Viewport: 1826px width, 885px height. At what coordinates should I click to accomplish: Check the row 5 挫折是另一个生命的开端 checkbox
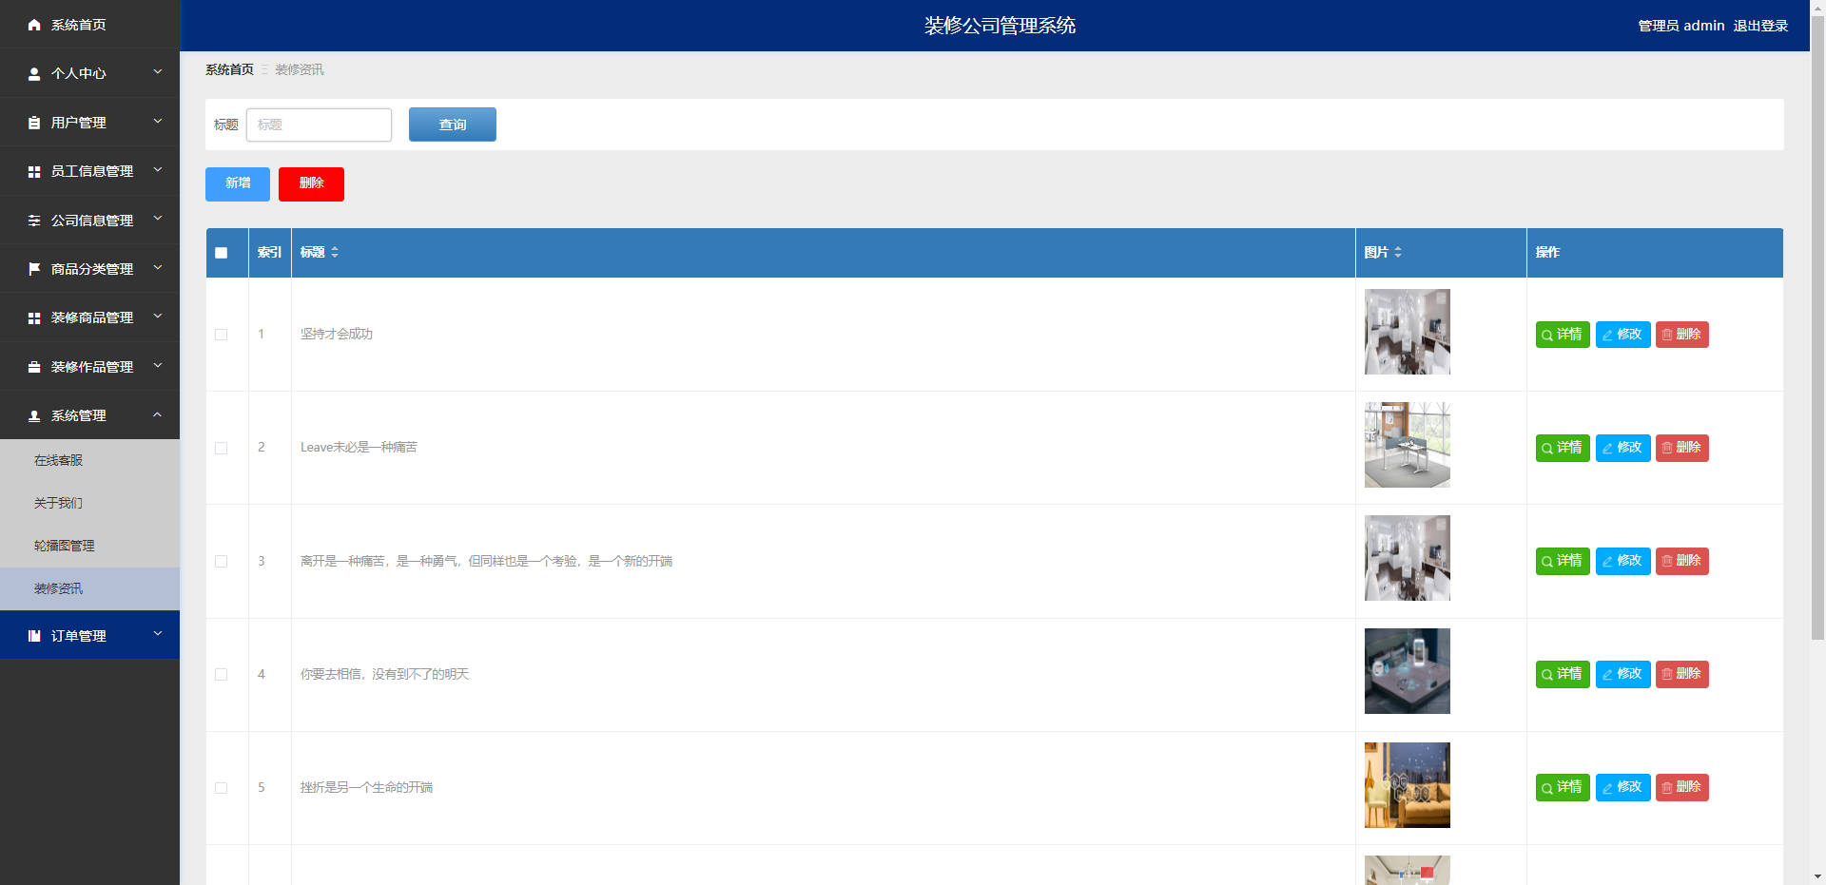[222, 787]
